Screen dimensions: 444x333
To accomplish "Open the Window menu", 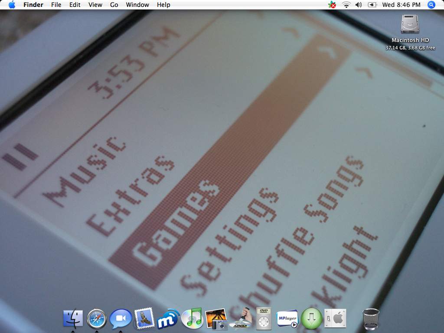I will click(137, 5).
